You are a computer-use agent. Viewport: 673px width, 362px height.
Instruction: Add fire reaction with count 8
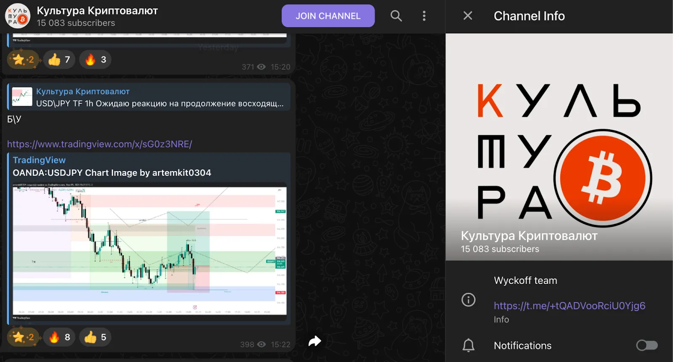pos(59,337)
